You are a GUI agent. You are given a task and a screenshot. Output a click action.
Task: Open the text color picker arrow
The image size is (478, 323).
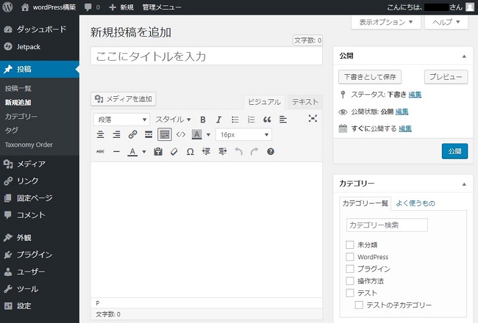point(144,151)
